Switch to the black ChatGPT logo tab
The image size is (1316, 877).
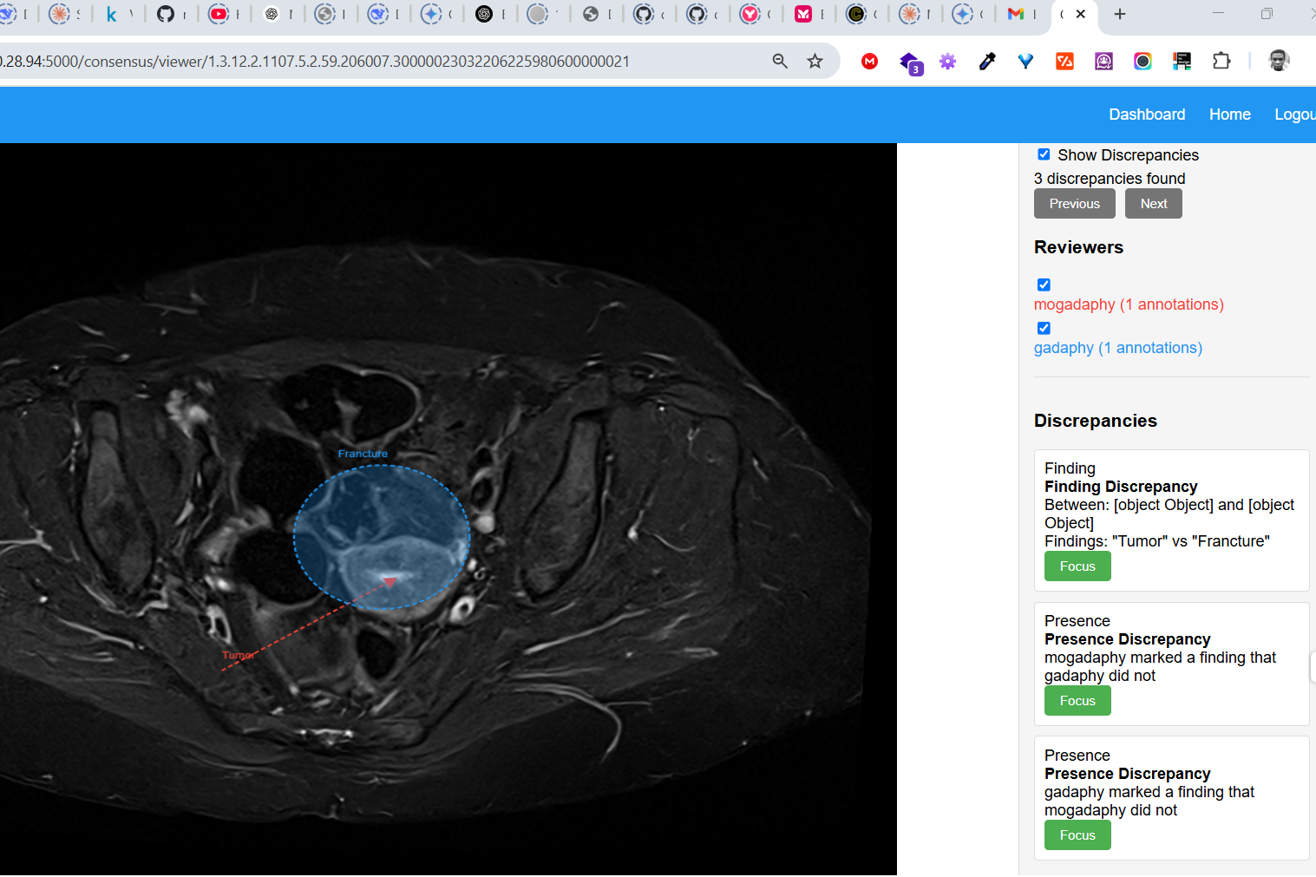(x=484, y=14)
